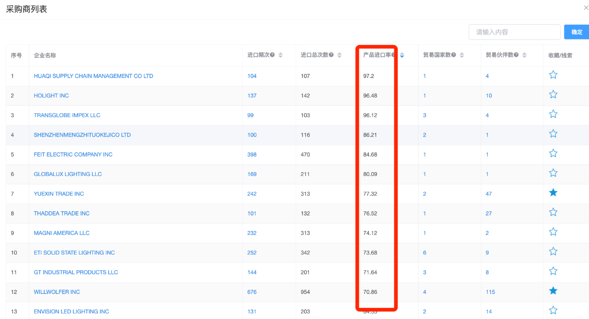Open YUEXIN TRADE INC company link
Image resolution: width=589 pixels, height=319 pixels.
(59, 194)
